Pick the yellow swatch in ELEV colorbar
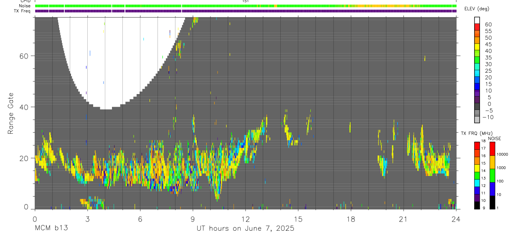Image resolution: width=513 pixels, height=237 pixels. click(477, 47)
